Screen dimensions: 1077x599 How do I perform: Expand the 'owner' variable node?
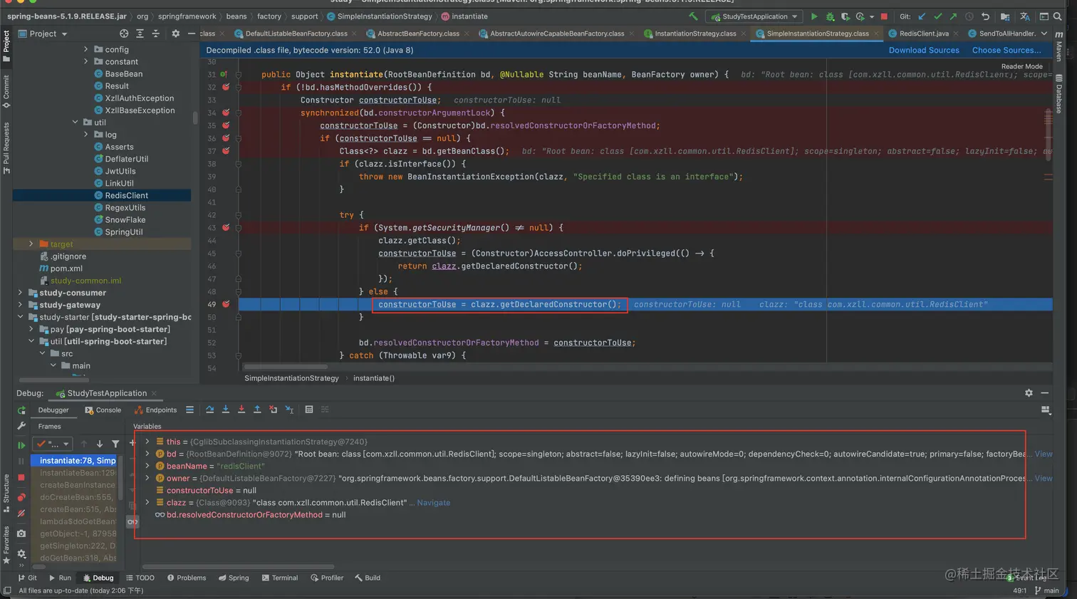tap(147, 478)
